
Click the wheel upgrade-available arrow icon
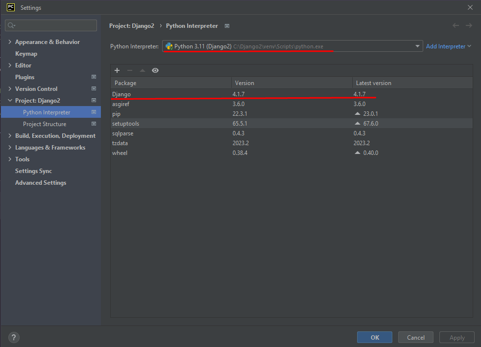click(358, 152)
